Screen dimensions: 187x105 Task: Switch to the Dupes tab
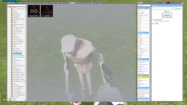pos(93,3)
